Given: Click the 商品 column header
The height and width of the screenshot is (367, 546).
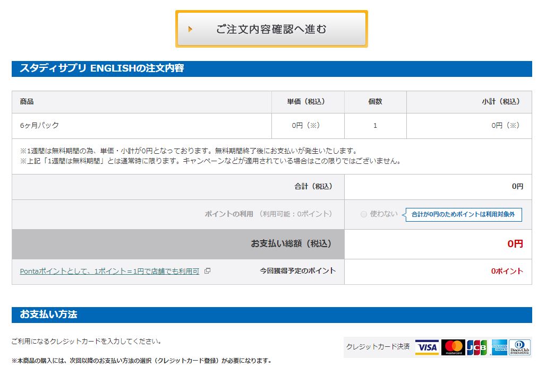Looking at the screenshot, I should click(27, 102).
